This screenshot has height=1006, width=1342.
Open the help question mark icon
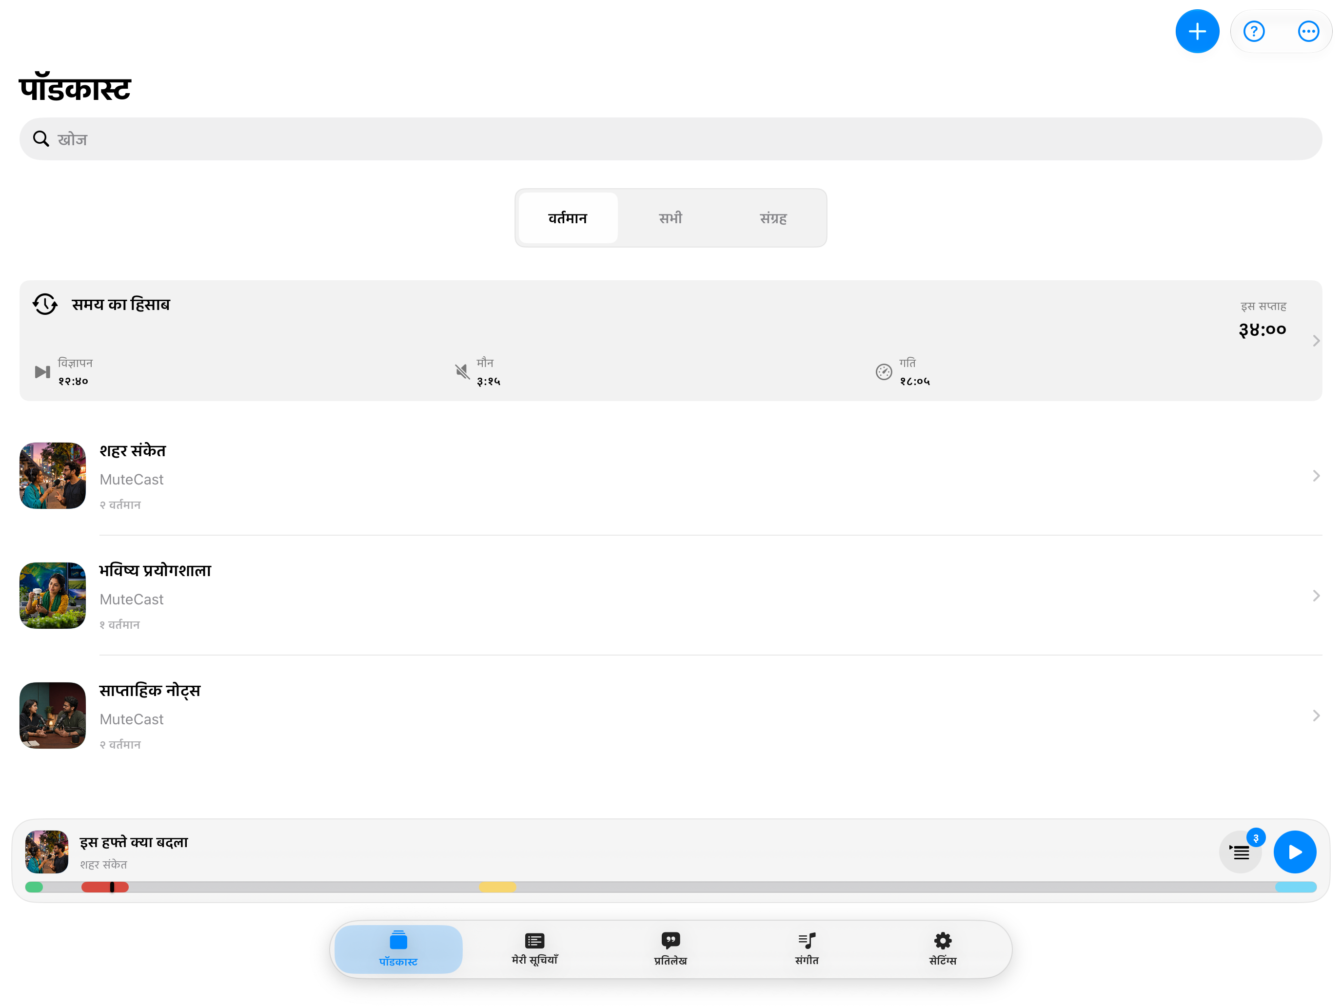[1253, 32]
